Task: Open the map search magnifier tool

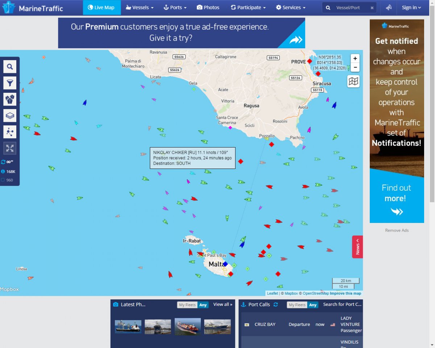Action: pyautogui.click(x=10, y=67)
